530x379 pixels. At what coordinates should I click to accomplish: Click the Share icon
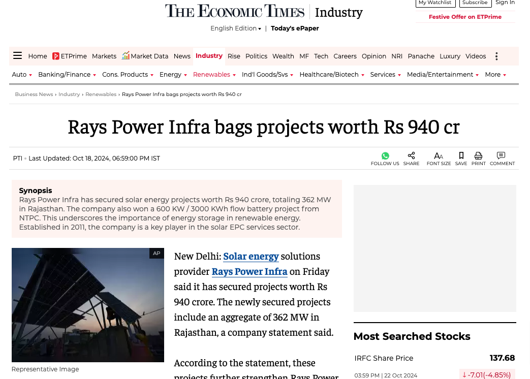(x=411, y=156)
